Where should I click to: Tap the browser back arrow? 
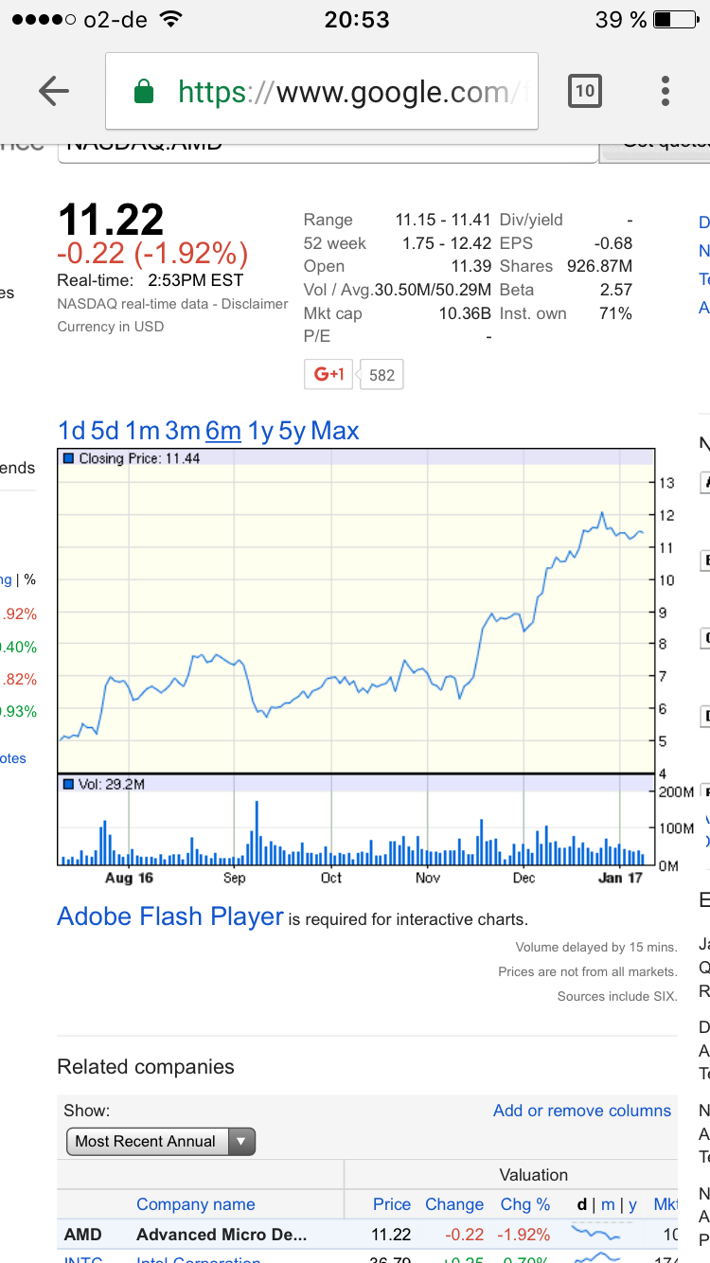click(54, 91)
